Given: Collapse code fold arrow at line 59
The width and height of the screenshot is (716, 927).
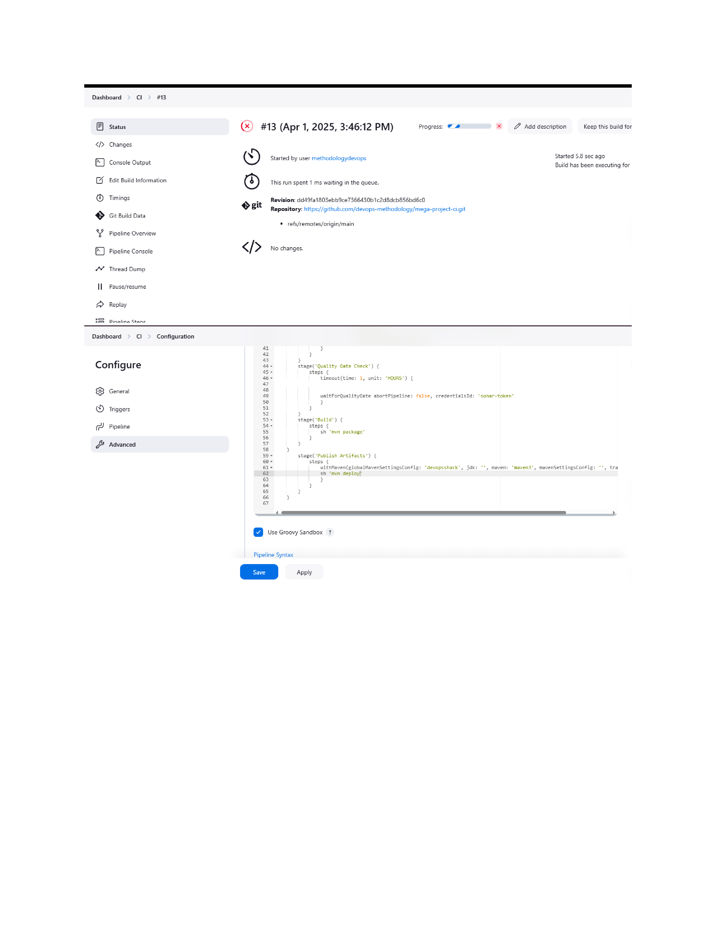Looking at the screenshot, I should pos(272,456).
